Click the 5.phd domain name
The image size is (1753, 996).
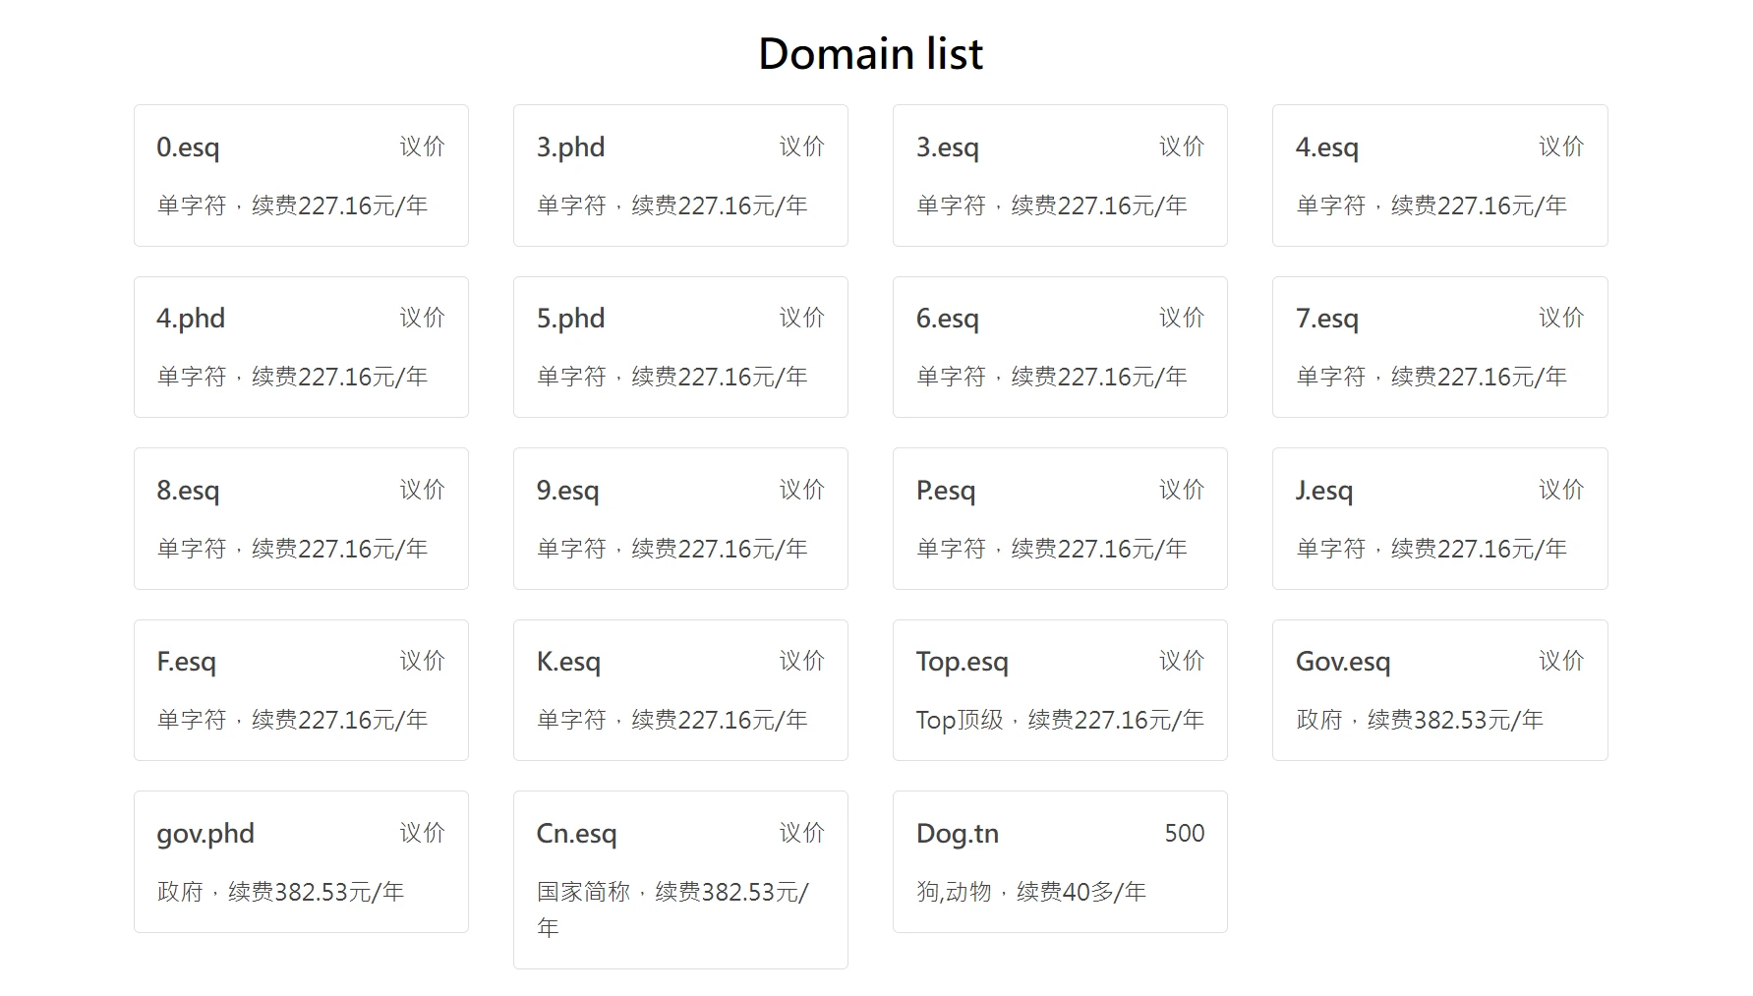(570, 319)
